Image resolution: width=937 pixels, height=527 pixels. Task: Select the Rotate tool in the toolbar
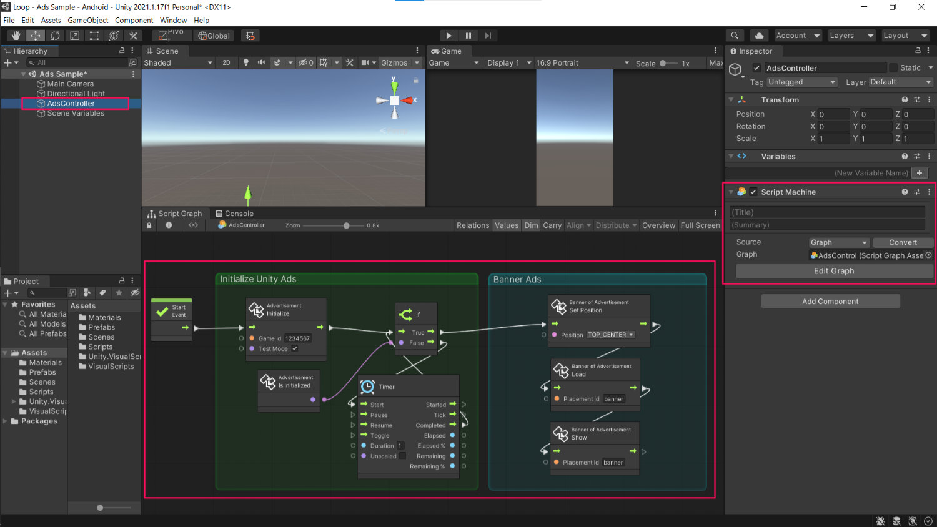55,36
